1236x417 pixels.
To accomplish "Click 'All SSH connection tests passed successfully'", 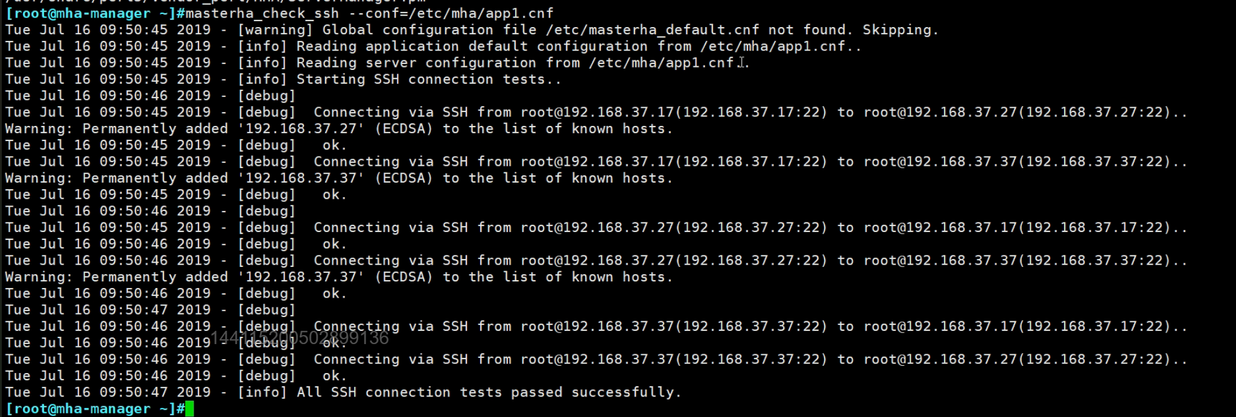I will [x=489, y=392].
